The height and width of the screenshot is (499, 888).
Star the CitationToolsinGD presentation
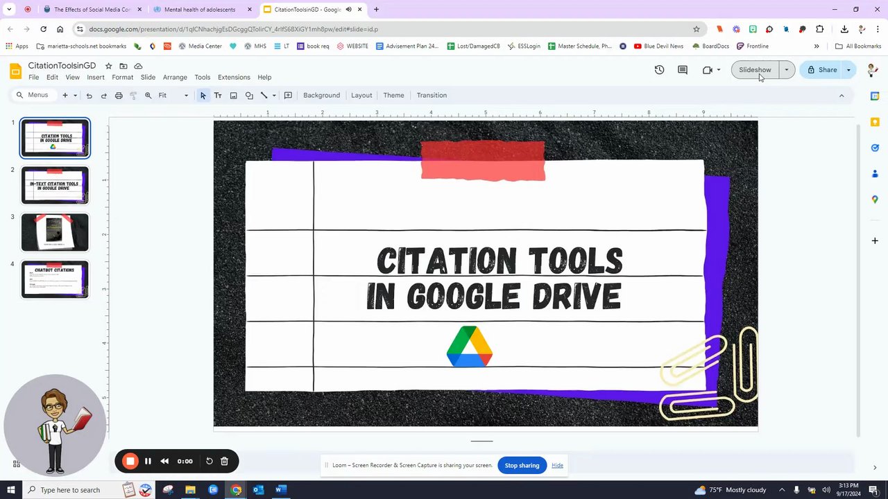(108, 66)
